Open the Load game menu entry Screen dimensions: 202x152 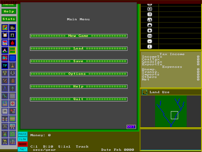click(x=79, y=49)
